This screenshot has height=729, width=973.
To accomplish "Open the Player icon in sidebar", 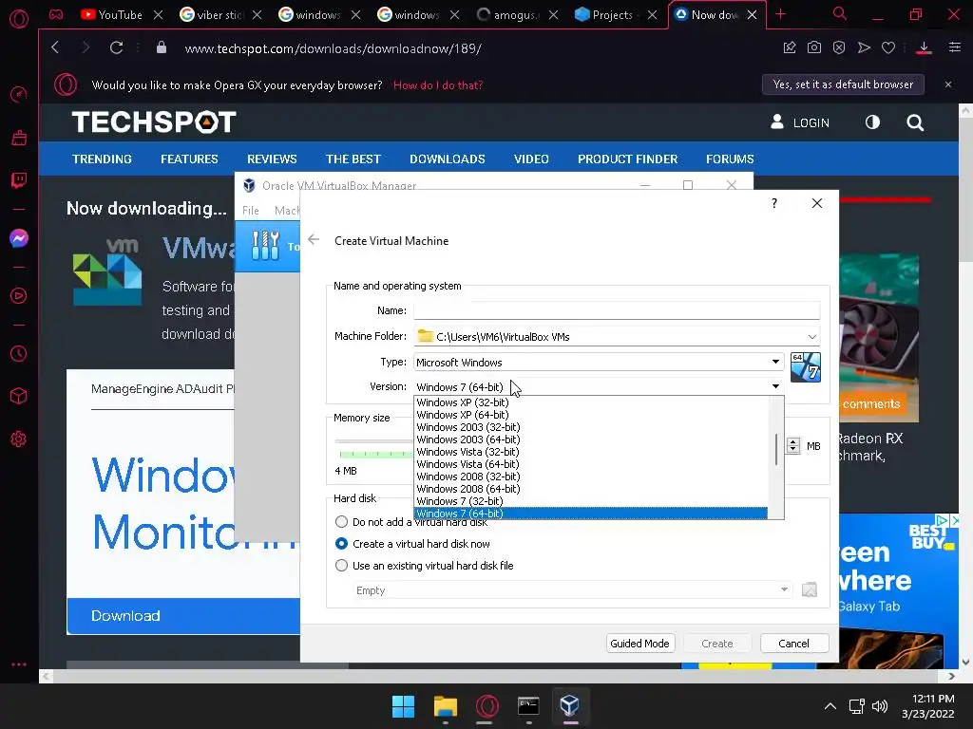I will click(x=19, y=296).
